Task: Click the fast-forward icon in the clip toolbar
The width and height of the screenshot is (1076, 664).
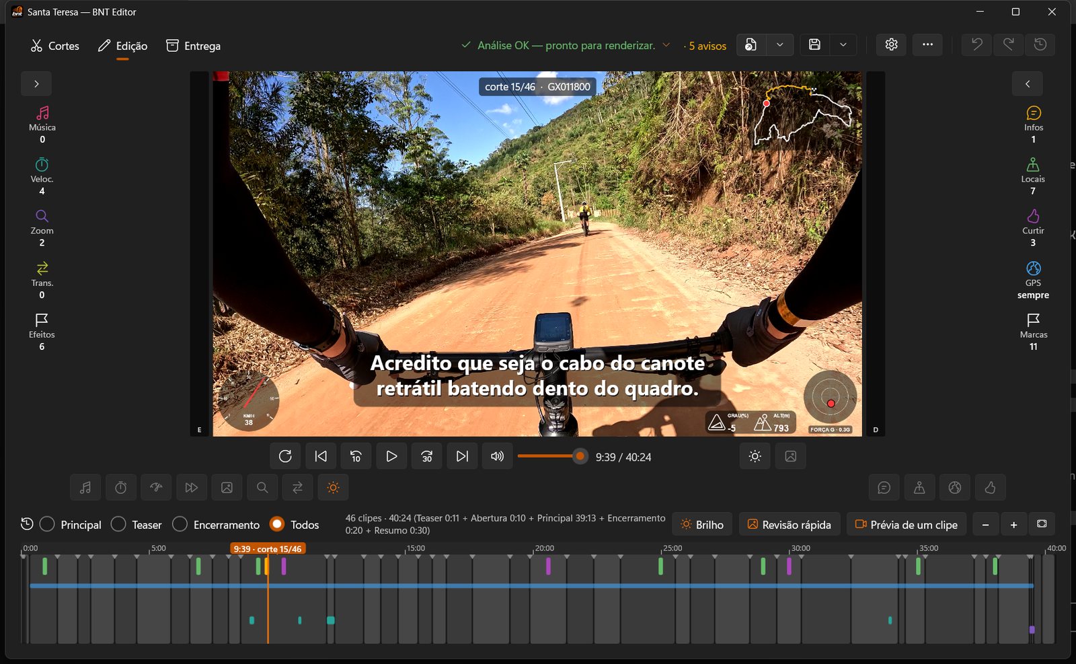Action: click(x=192, y=488)
